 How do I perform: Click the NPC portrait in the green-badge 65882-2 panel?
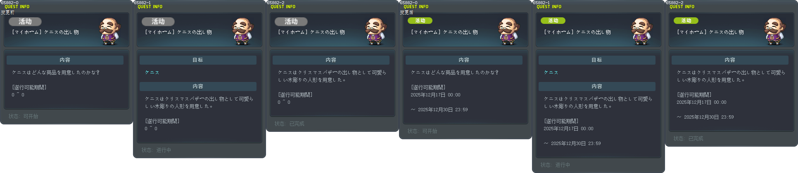(x=774, y=31)
